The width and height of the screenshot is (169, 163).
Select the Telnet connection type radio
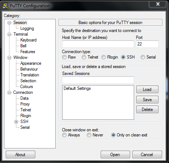coord(84,57)
